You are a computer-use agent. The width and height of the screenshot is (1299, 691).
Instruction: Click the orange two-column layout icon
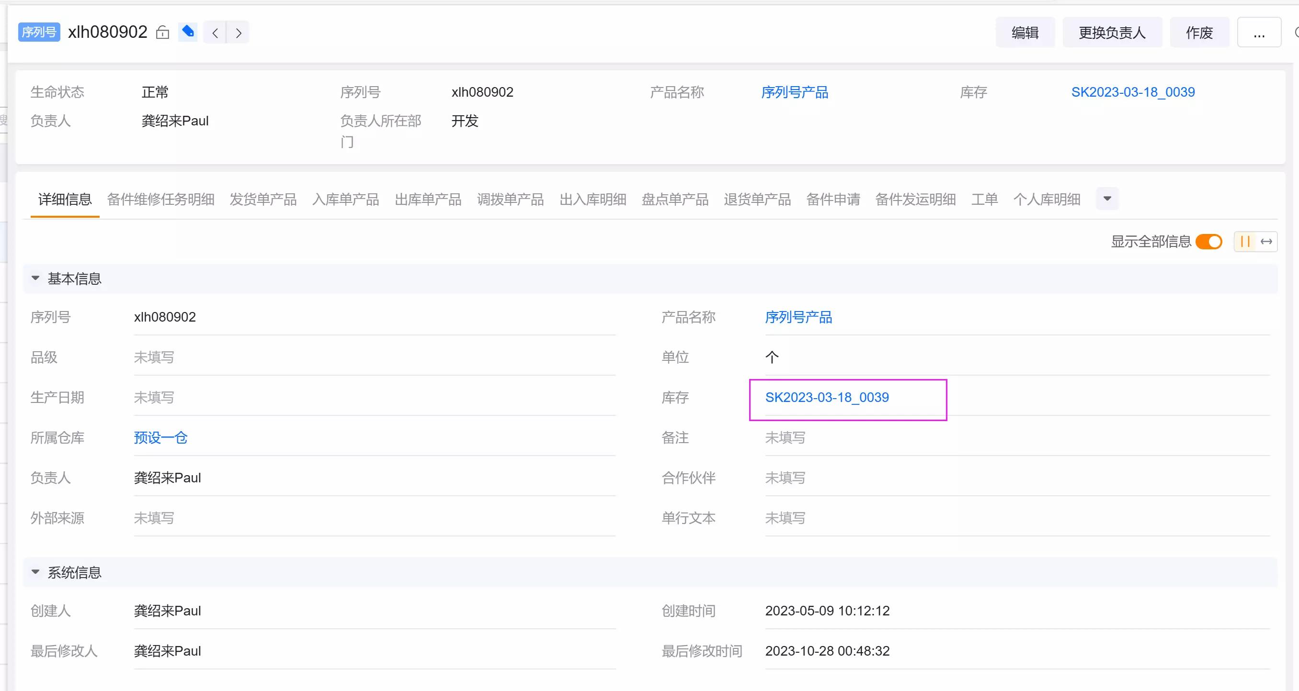[x=1243, y=241]
